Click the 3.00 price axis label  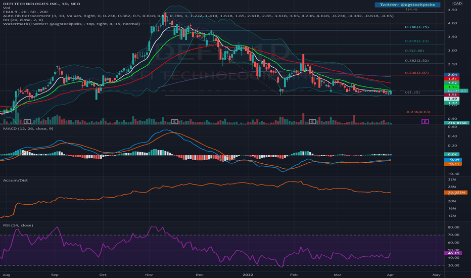click(452, 51)
